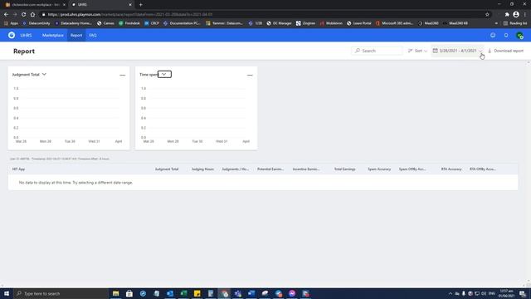Click the address bar URL
531x299 pixels.
click(130, 15)
